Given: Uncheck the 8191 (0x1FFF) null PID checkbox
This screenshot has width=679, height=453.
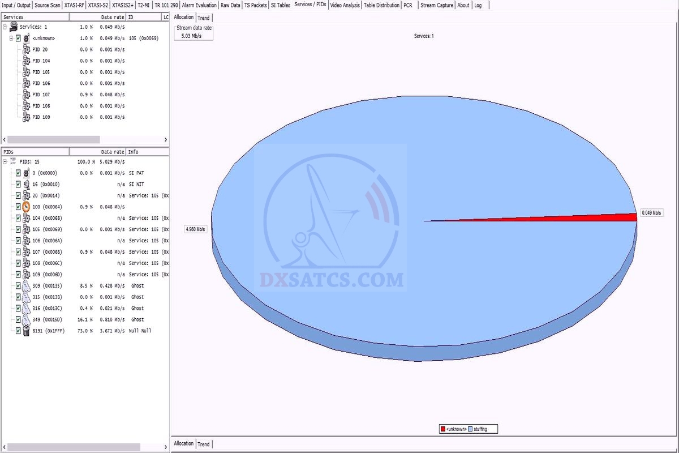Looking at the screenshot, I should (18, 331).
